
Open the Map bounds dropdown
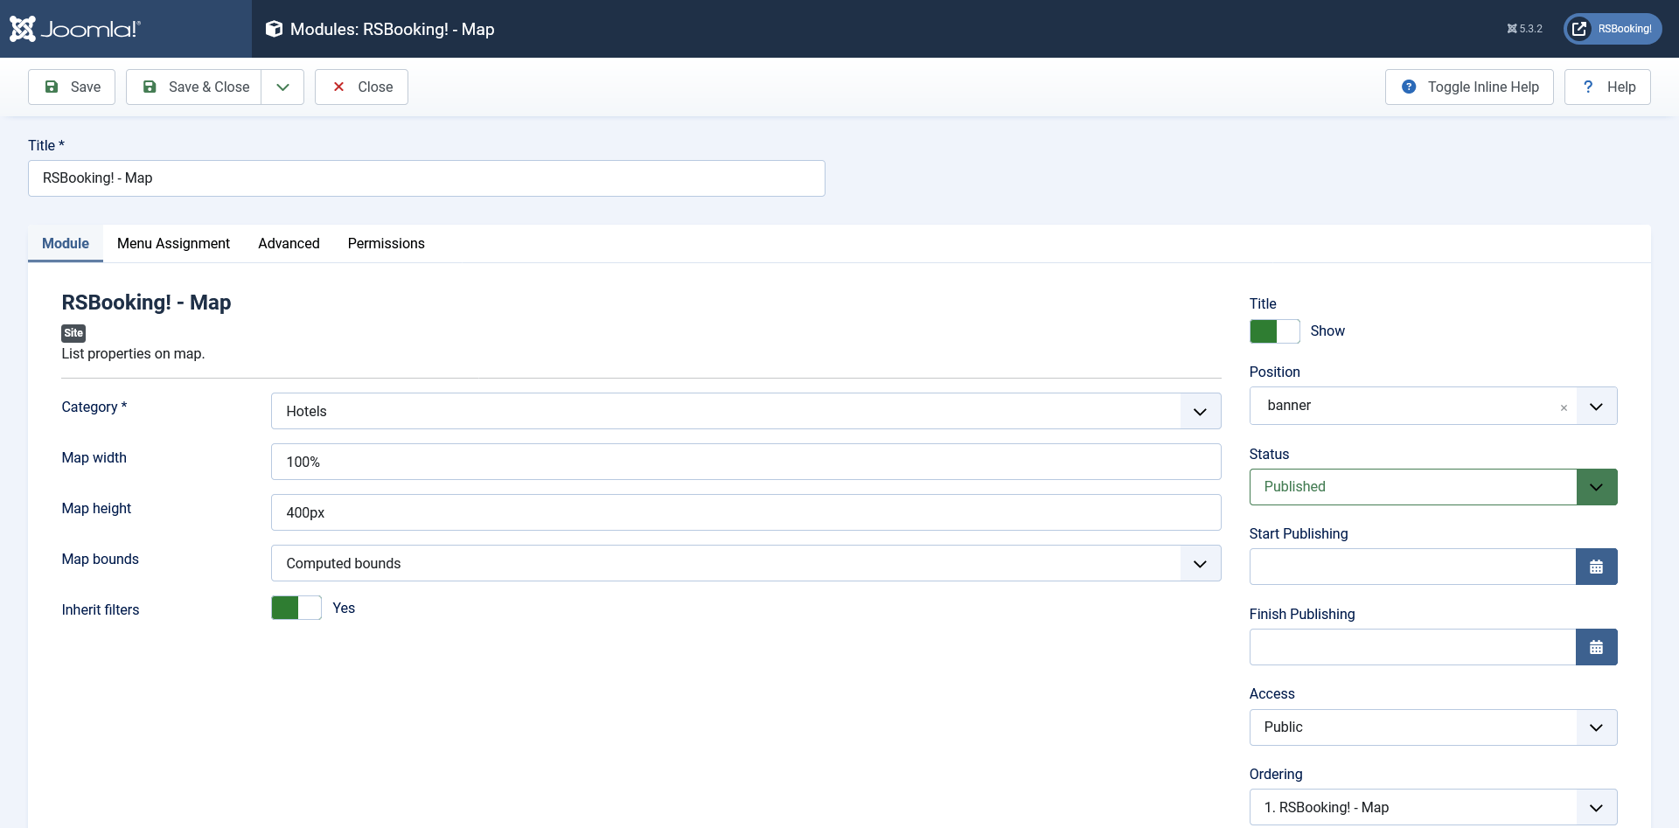pyautogui.click(x=746, y=563)
